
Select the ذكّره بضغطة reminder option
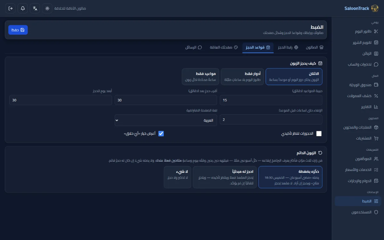291,177
